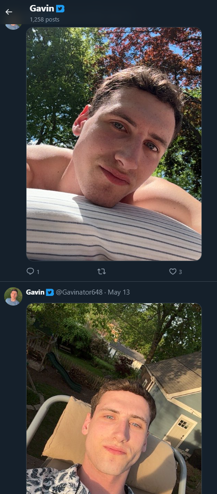Repost the first photo post
This screenshot has height=494, width=217.
tap(101, 271)
